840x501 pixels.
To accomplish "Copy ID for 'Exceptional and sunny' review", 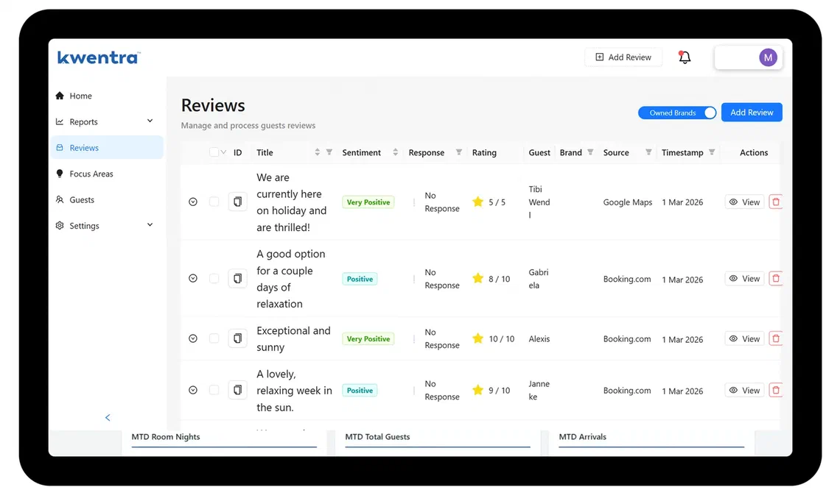I will point(237,338).
